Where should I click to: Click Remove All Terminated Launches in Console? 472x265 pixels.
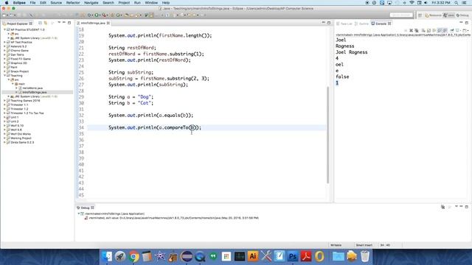(x=417, y=30)
